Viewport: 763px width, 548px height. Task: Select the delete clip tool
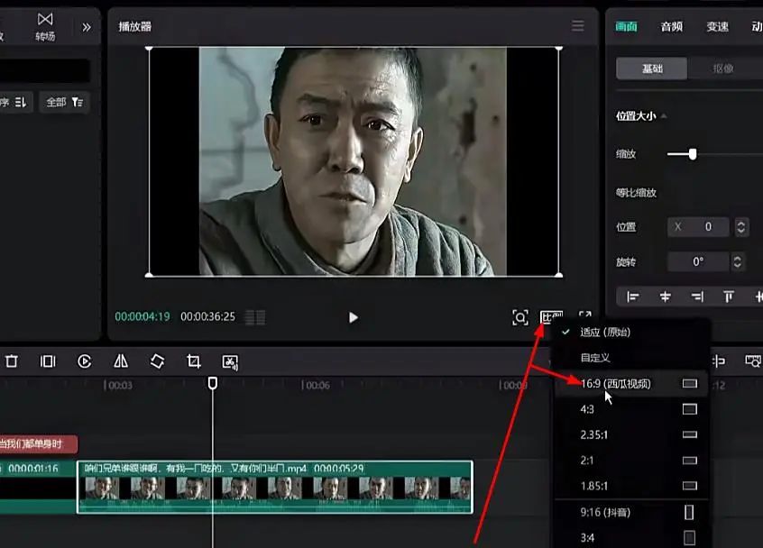11,361
